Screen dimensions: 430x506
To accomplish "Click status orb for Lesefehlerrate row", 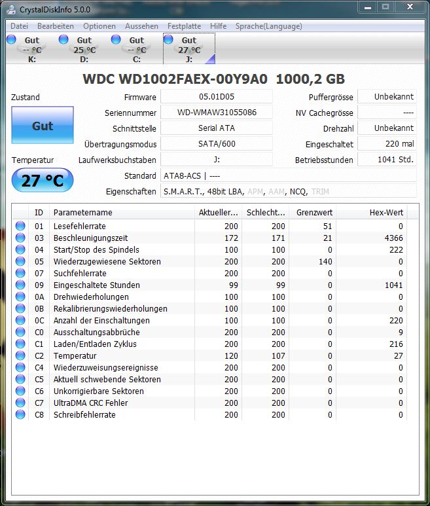I will pyautogui.click(x=20, y=226).
